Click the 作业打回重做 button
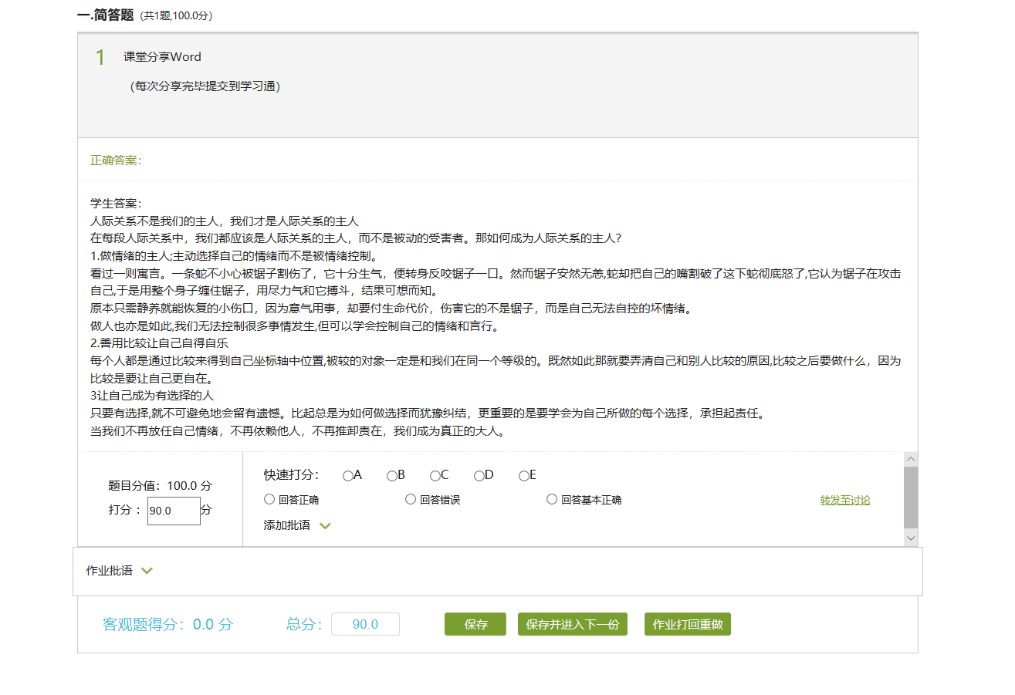Viewport: 1015px width, 695px height. (x=687, y=625)
